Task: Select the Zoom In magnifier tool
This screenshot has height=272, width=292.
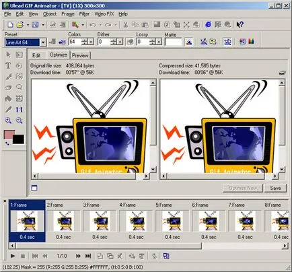Action: pyautogui.click(x=8, y=121)
